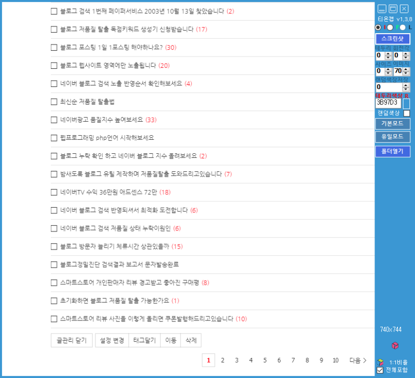415x378 pixels.
Task: Open post '네이버 블로그 검색 반영되셔서 최적화 도전합니다'
Action: pyautogui.click(x=124, y=211)
